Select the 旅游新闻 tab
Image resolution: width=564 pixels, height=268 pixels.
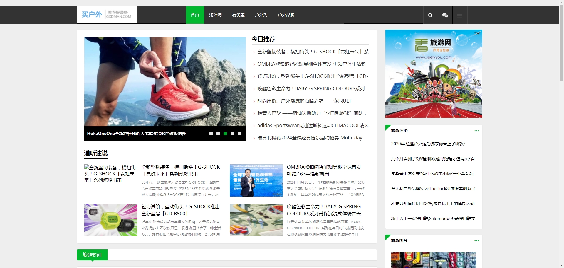(x=92, y=255)
